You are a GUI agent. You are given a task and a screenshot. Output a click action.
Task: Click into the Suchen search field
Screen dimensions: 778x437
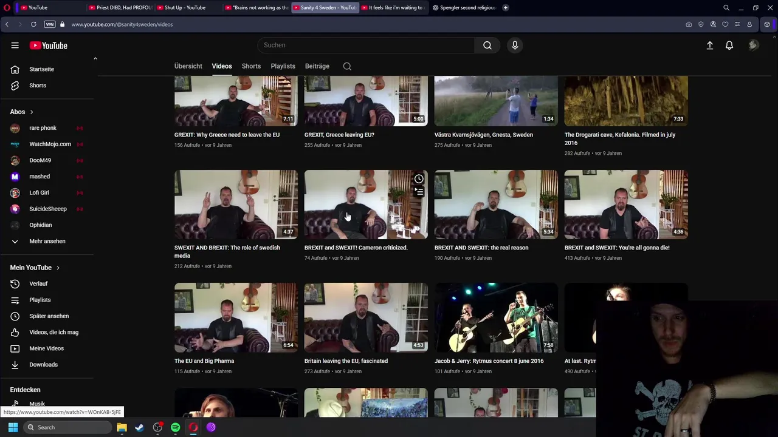366,45
